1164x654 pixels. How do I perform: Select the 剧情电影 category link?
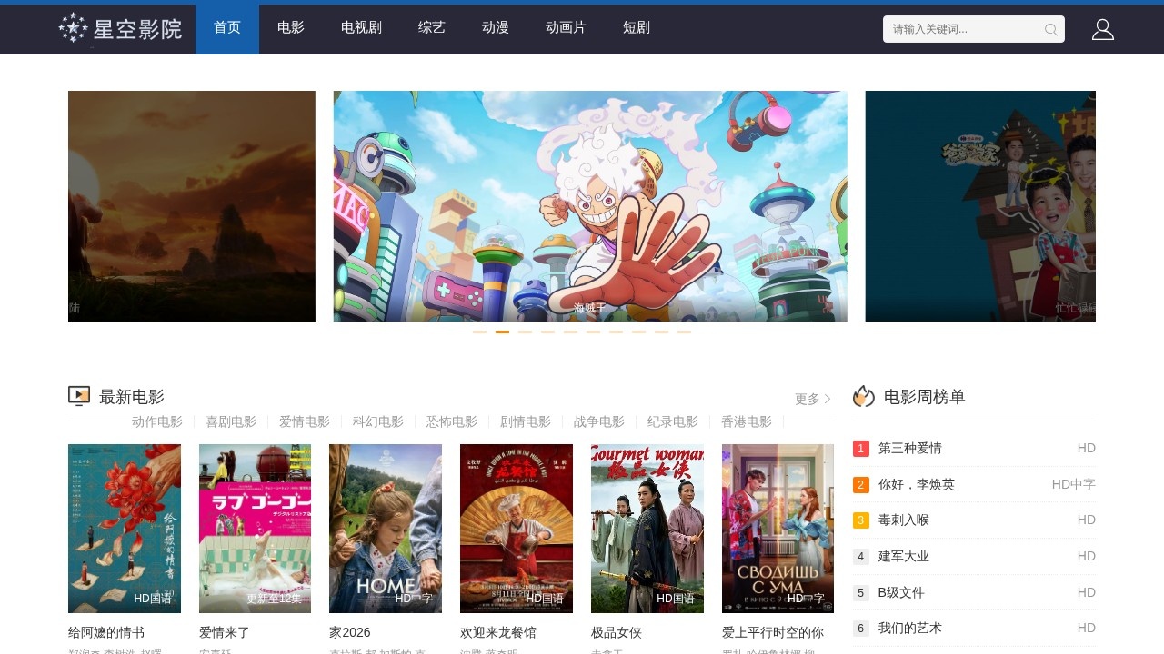[526, 421]
